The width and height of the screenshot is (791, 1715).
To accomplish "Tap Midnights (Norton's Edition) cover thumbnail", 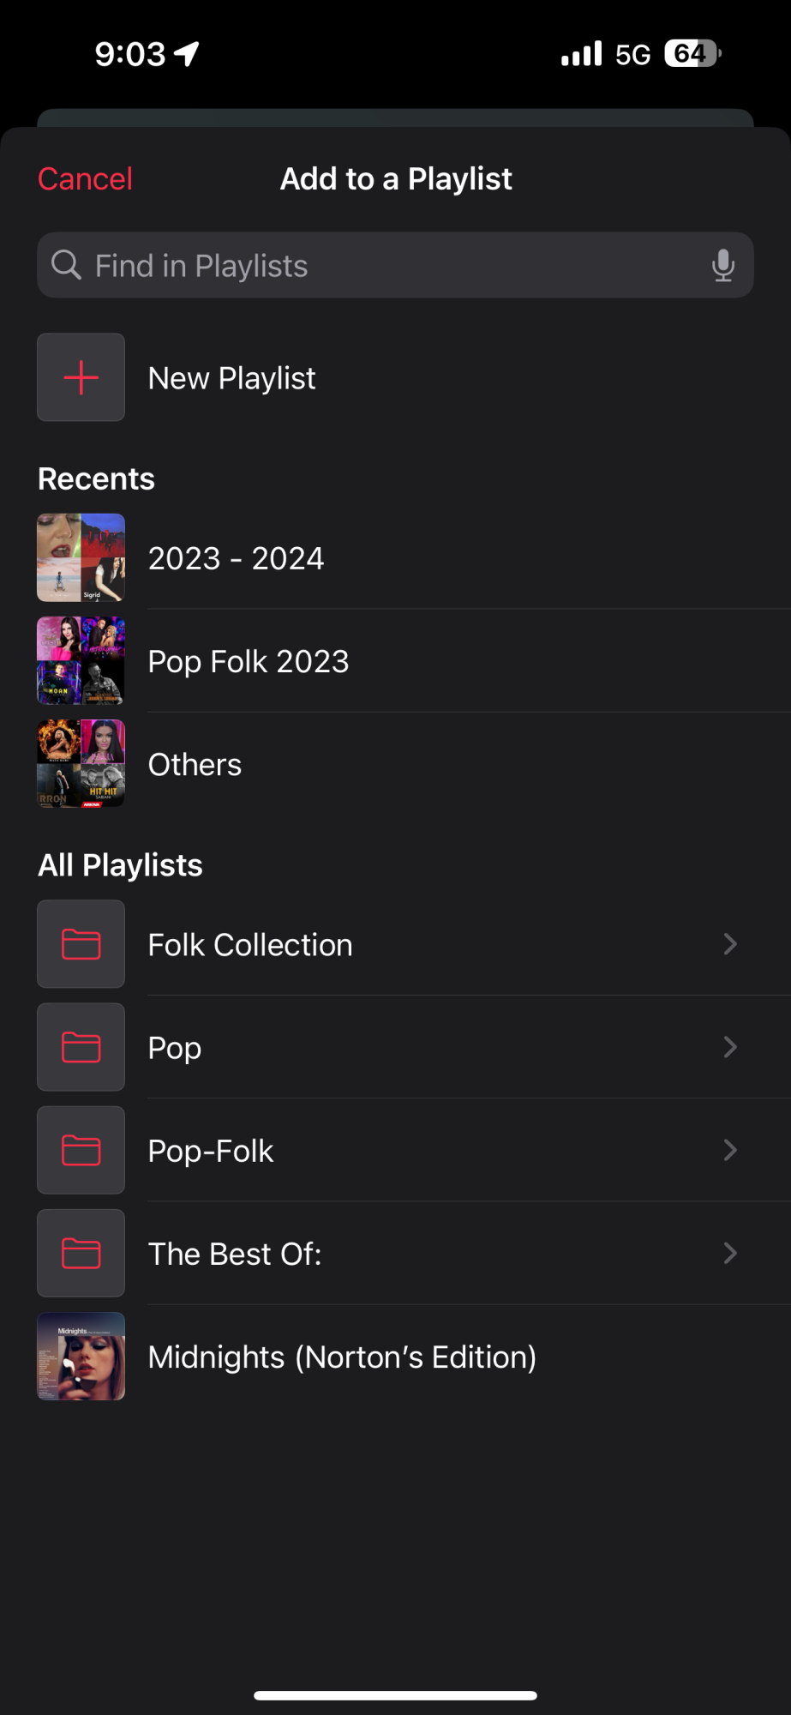I will pyautogui.click(x=81, y=1356).
